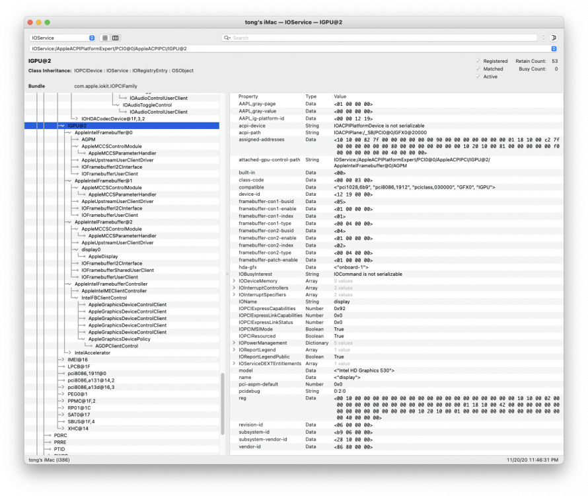Click the pane splitter handle

point(227,274)
